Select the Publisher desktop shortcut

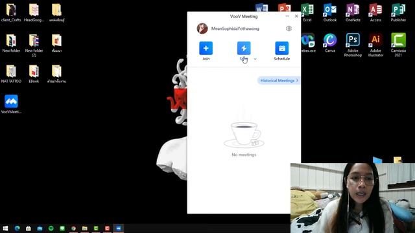pyautogui.click(x=398, y=13)
